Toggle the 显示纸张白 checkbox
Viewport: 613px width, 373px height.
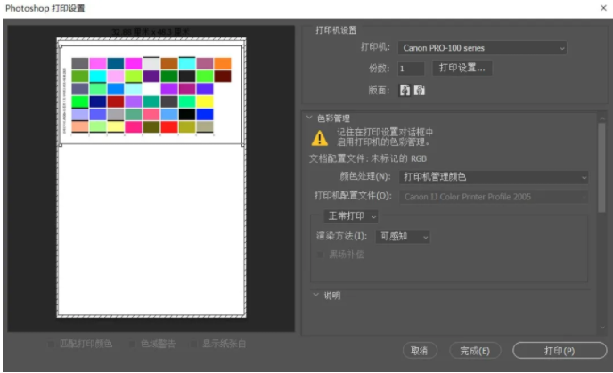196,344
